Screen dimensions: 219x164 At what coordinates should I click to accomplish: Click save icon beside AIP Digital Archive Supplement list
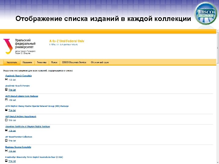(x=6, y=120)
